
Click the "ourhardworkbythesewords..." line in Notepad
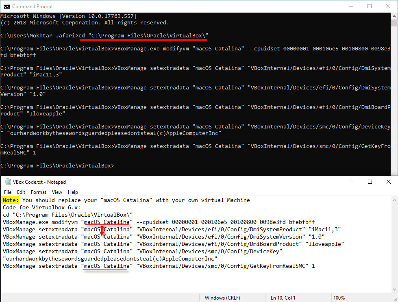[110, 259]
